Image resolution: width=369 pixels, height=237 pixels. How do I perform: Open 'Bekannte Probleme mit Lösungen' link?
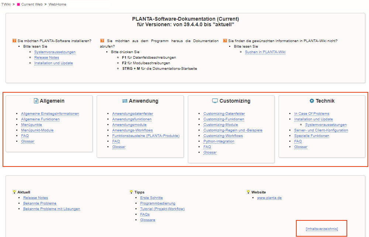(51, 209)
